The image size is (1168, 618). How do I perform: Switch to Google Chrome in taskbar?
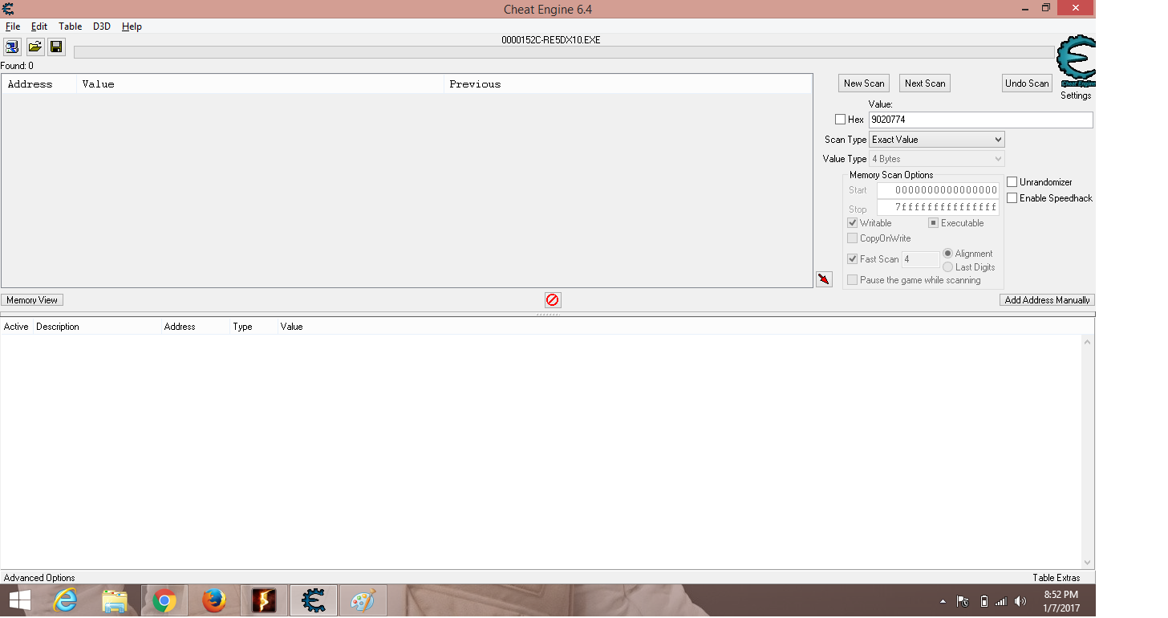pyautogui.click(x=164, y=600)
